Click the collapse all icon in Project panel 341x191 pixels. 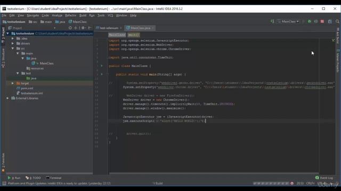pyautogui.click(x=76, y=28)
